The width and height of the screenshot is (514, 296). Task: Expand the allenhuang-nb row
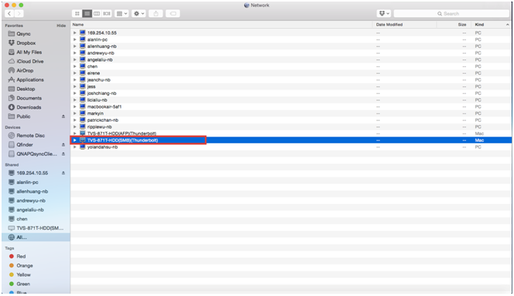75,46
